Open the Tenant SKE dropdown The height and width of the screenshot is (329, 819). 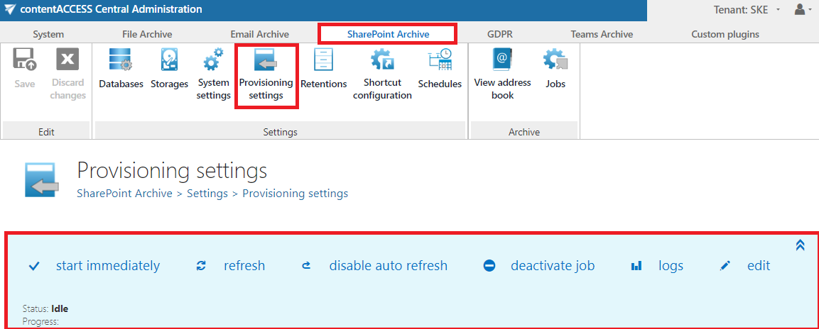[x=747, y=10]
